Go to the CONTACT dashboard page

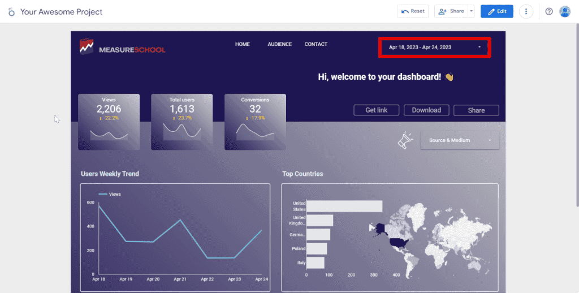click(x=316, y=44)
